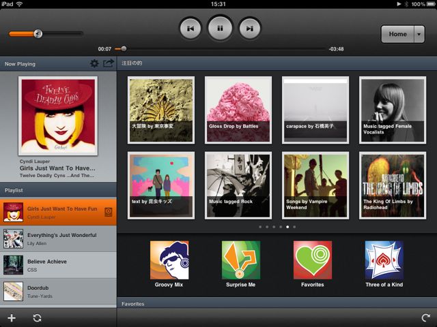Click the -03:48 remaining time label
The height and width of the screenshot is (327, 437).
tap(336, 49)
